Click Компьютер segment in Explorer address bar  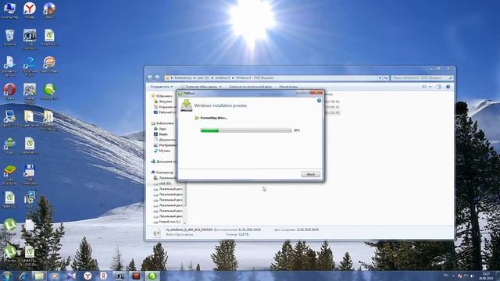tap(183, 78)
